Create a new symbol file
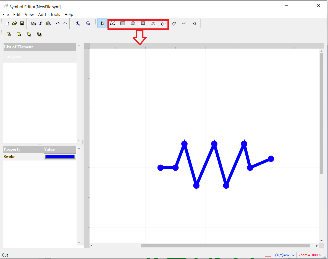 pos(7,24)
